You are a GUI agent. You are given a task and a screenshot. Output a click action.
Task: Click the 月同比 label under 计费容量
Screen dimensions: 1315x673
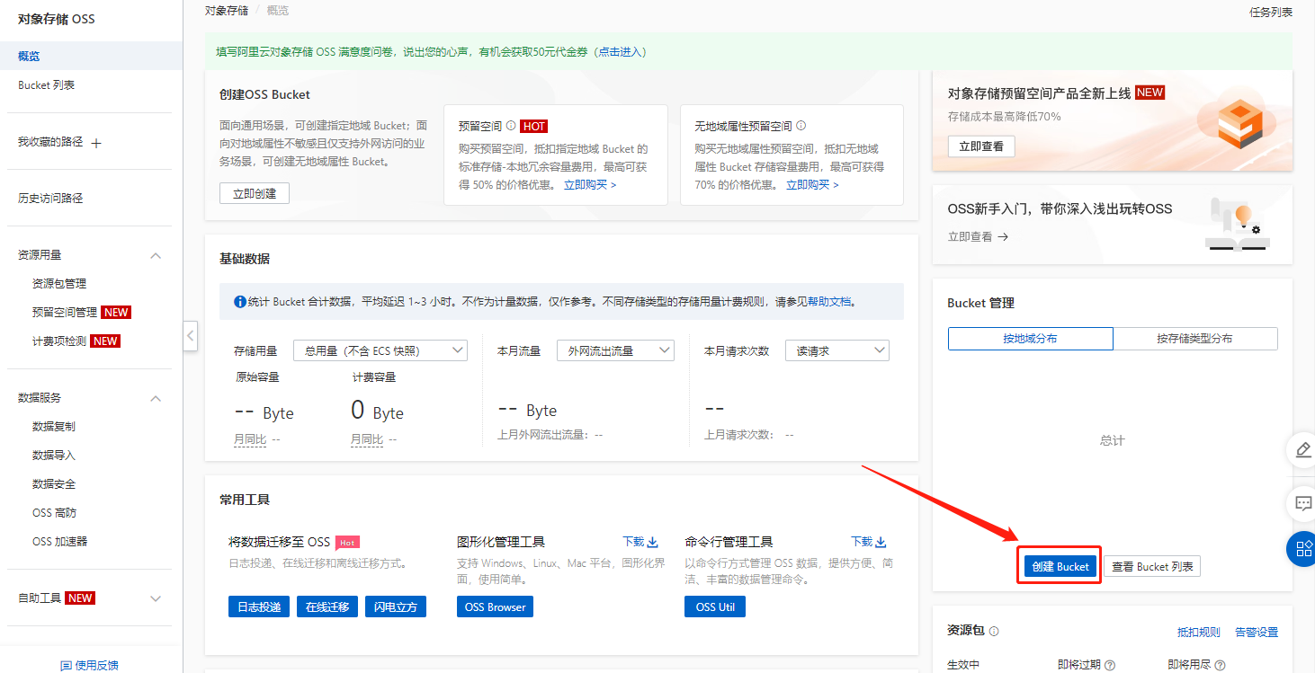pyautogui.click(x=367, y=439)
